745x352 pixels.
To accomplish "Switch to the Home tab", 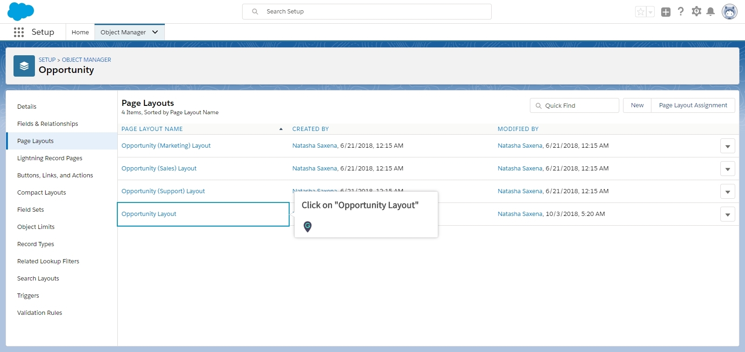I will 80,32.
